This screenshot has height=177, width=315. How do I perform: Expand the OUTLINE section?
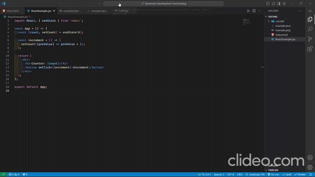(x=284, y=166)
